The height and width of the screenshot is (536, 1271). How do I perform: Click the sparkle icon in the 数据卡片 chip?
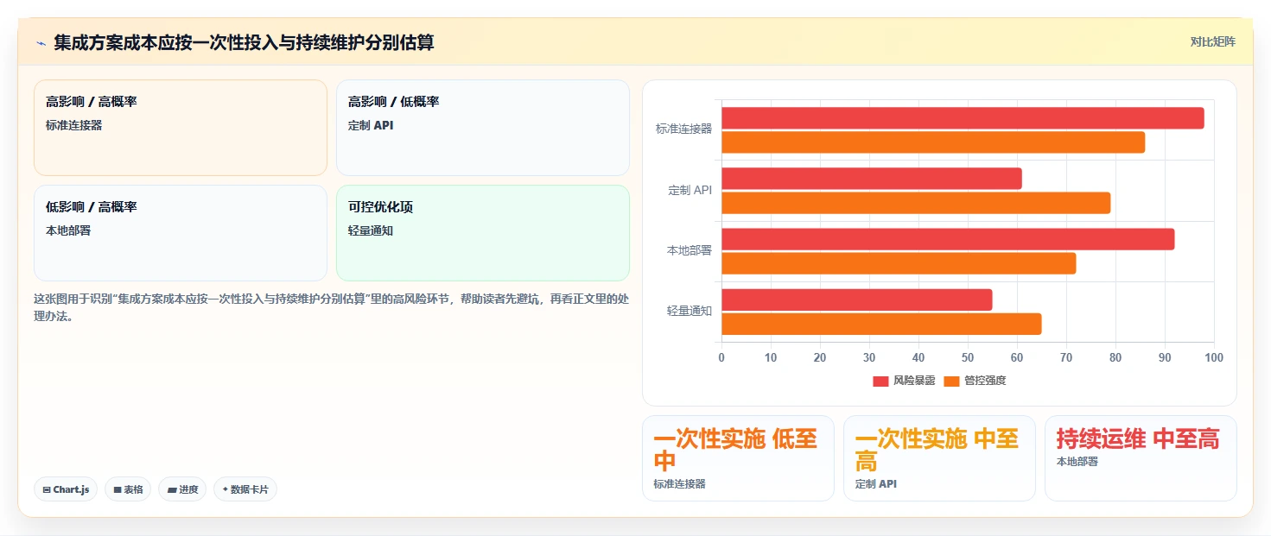(x=226, y=489)
